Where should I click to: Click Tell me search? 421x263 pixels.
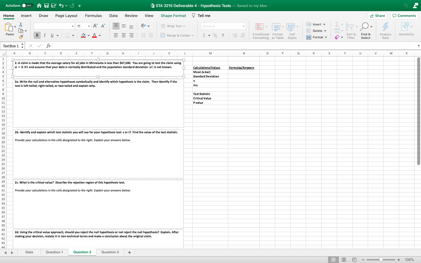[201, 16]
